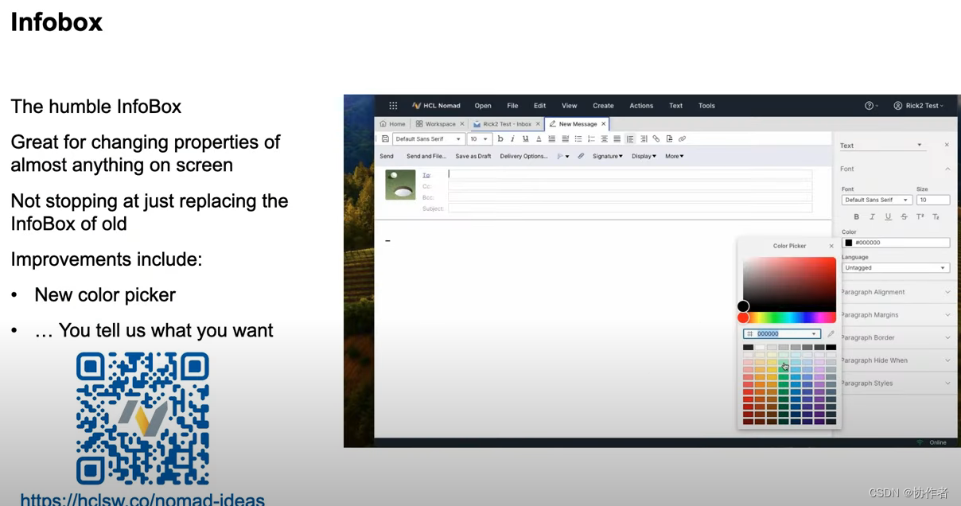Open the help icon in top bar
Viewport: 961px width, 506px height.
tap(870, 106)
